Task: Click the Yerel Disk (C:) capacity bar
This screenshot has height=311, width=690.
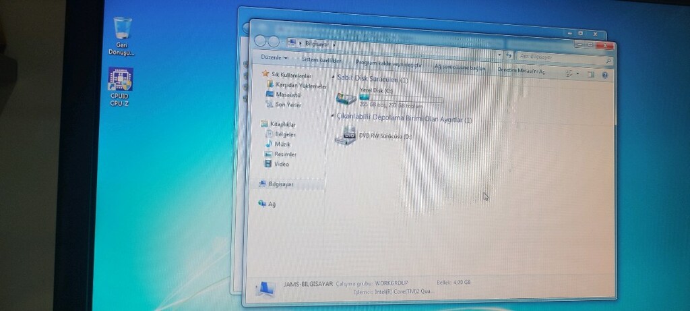Action: pos(401,98)
